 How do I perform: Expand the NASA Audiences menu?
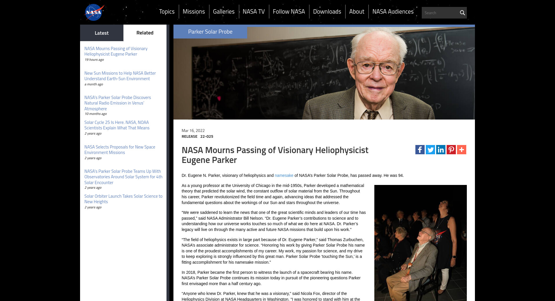tap(393, 12)
